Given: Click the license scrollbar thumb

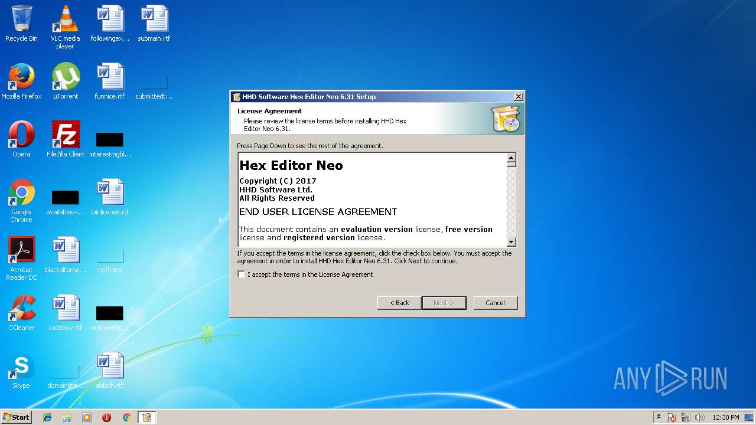Looking at the screenshot, I should click(511, 164).
